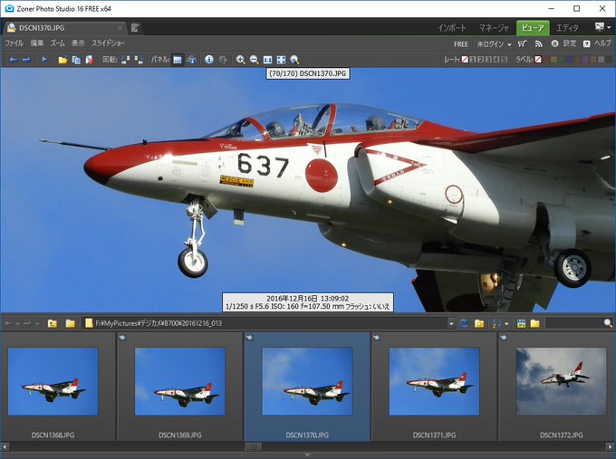Click the search magnifier icon
The image size is (616, 459).
coord(608,323)
